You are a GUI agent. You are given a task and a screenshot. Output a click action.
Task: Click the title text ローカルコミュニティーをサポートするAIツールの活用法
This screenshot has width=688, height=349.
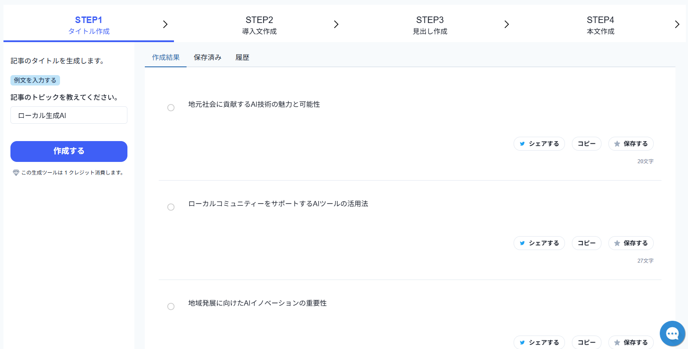click(x=278, y=204)
